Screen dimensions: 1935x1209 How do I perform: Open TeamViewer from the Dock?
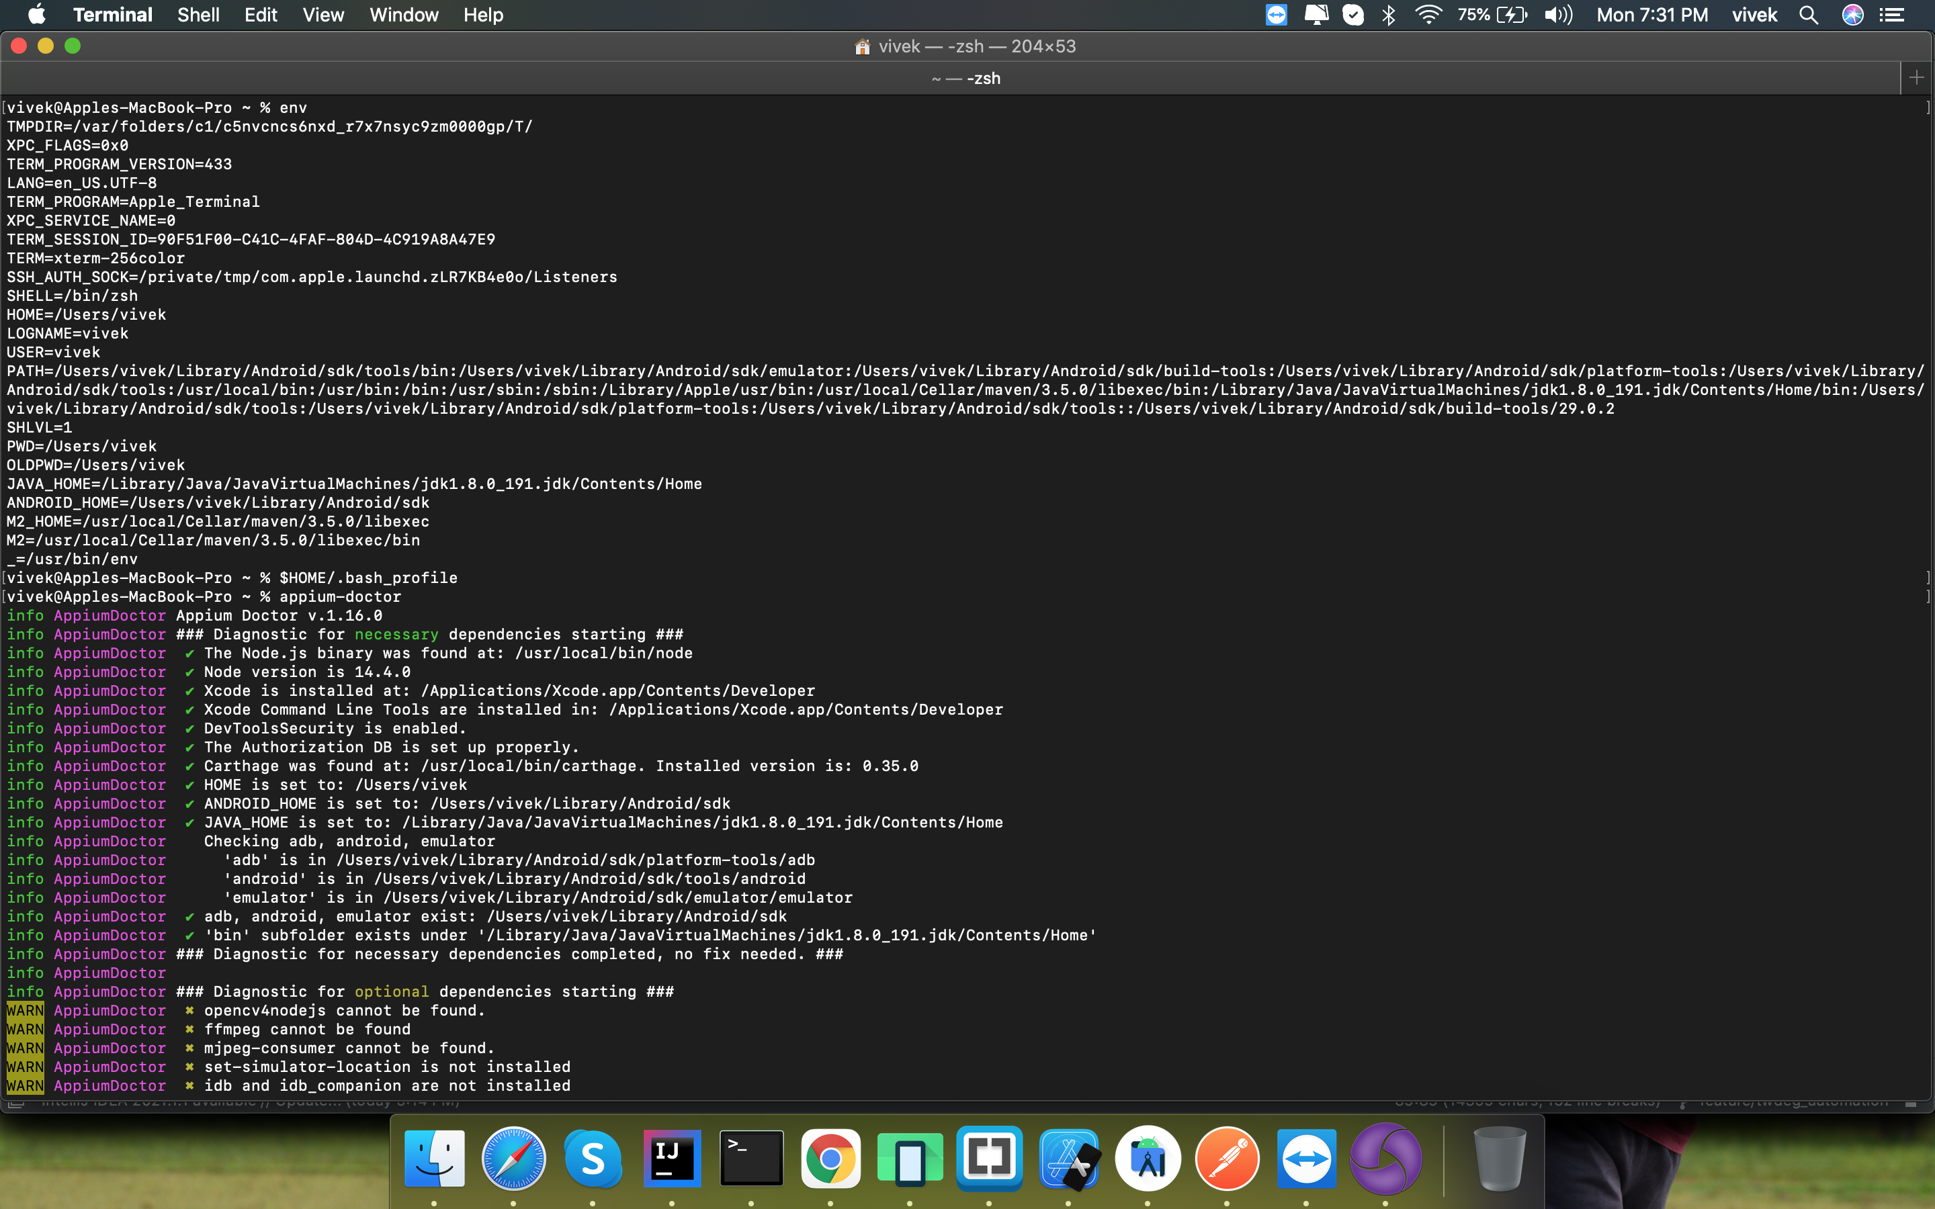1307,1157
